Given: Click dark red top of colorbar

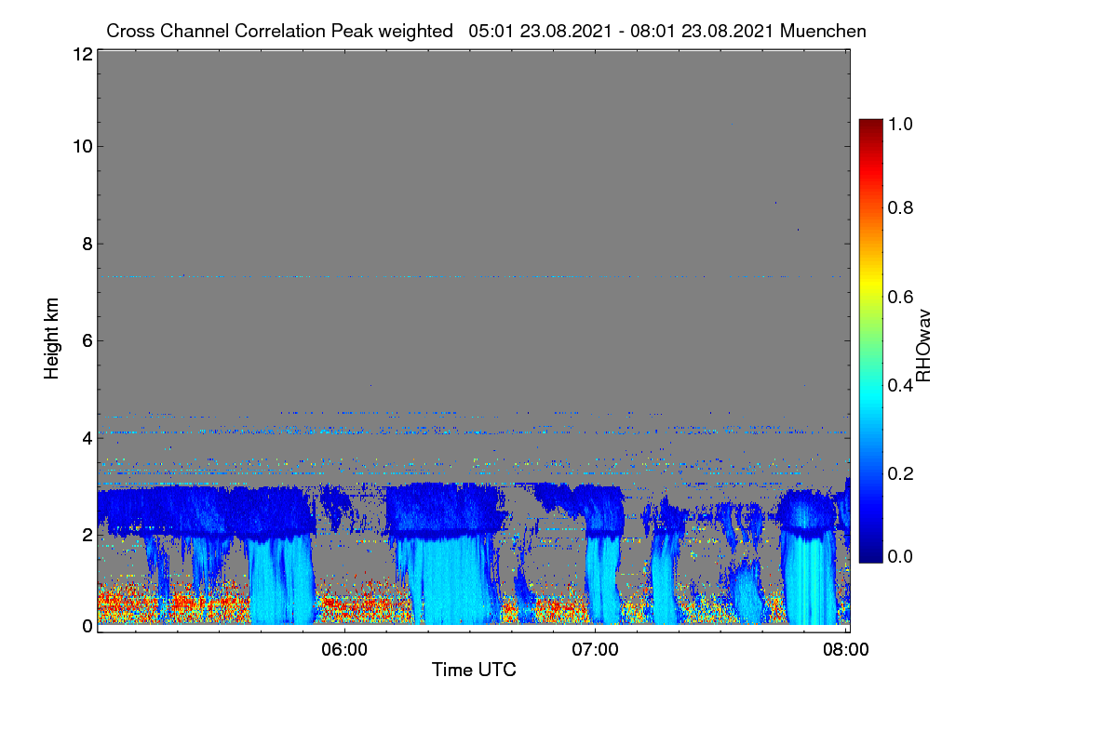Looking at the screenshot, I should pyautogui.click(x=870, y=126).
